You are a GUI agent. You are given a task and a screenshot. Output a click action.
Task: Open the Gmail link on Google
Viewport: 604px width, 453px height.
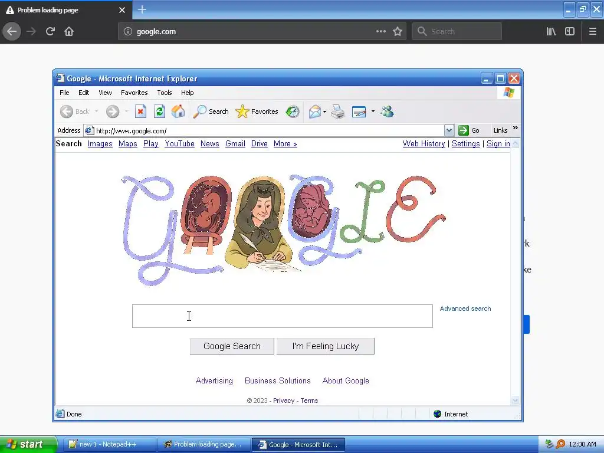pyautogui.click(x=235, y=144)
